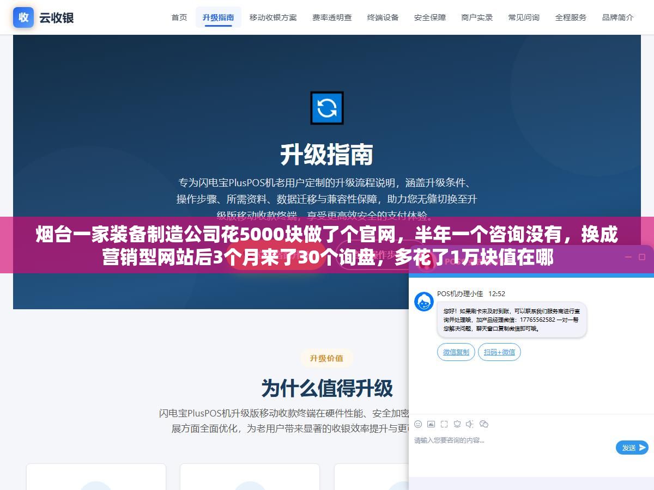Click the agent name POS机办理小佳

(460, 293)
